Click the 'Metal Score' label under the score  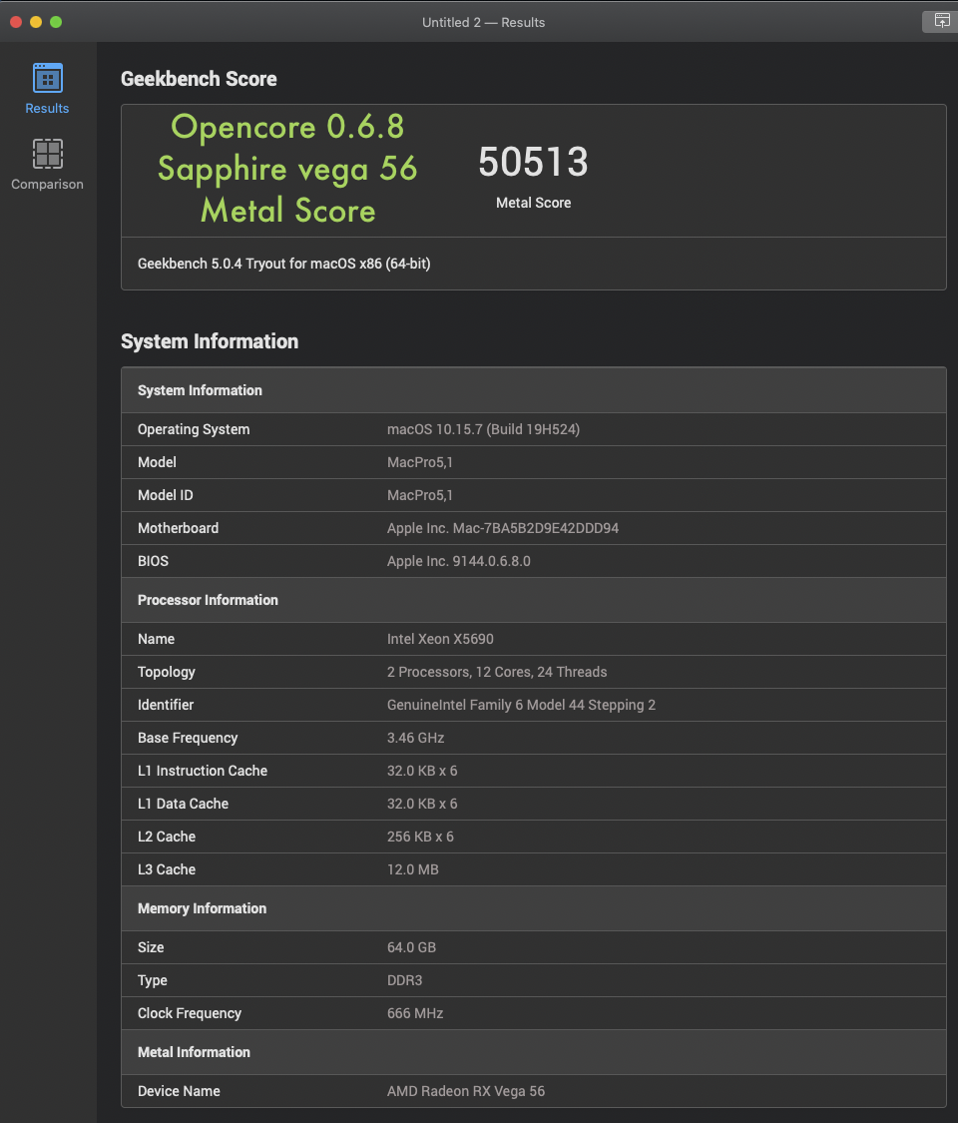534,203
